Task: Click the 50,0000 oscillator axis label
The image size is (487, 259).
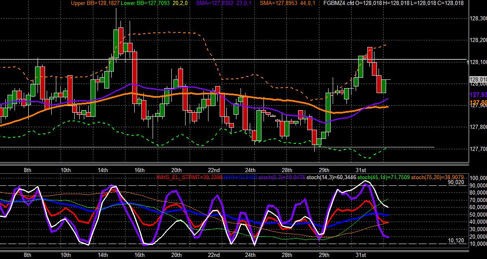Action: point(479,215)
